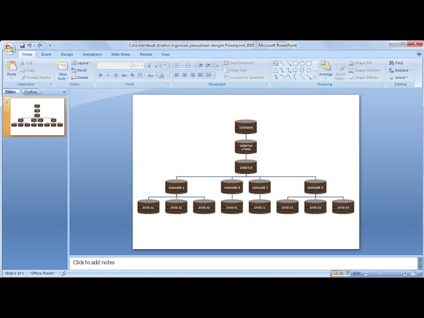This screenshot has height=318, width=424.
Task: Save the presentation from Quick Access toolbar
Action: (22, 46)
